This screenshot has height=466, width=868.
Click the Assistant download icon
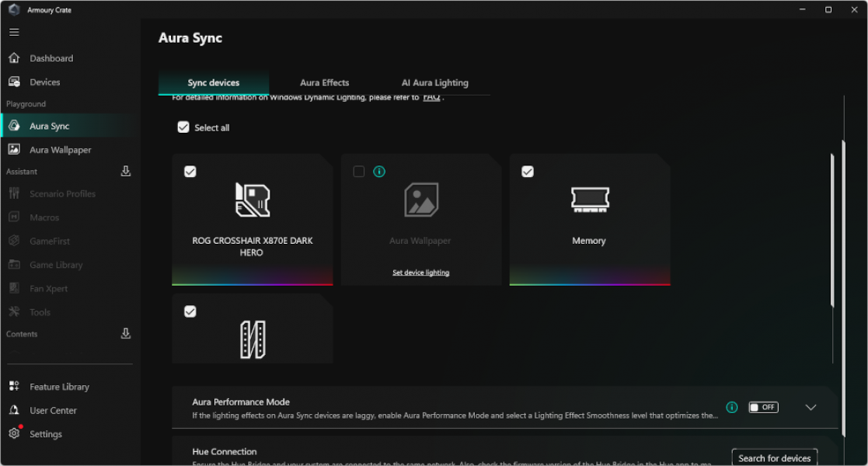[x=126, y=171]
